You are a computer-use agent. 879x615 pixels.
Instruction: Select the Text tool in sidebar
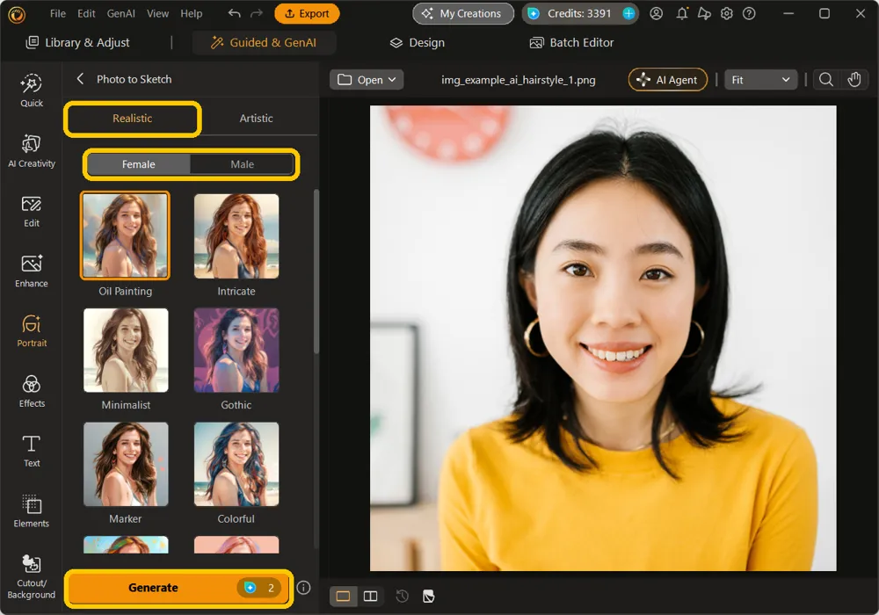tap(32, 451)
